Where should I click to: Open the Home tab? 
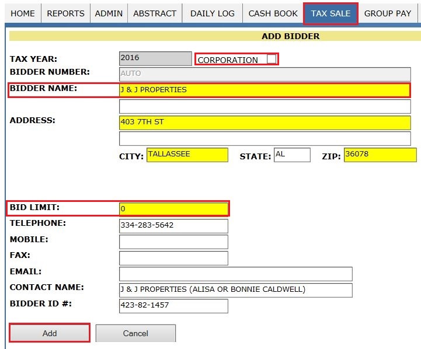pyautogui.click(x=23, y=13)
